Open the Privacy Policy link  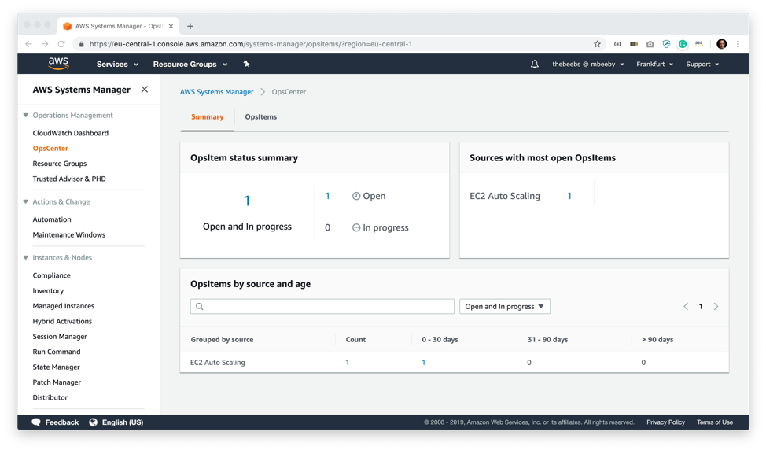tap(665, 422)
